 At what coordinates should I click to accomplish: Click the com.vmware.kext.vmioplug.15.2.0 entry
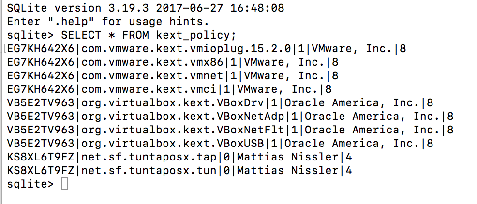click(x=186, y=49)
